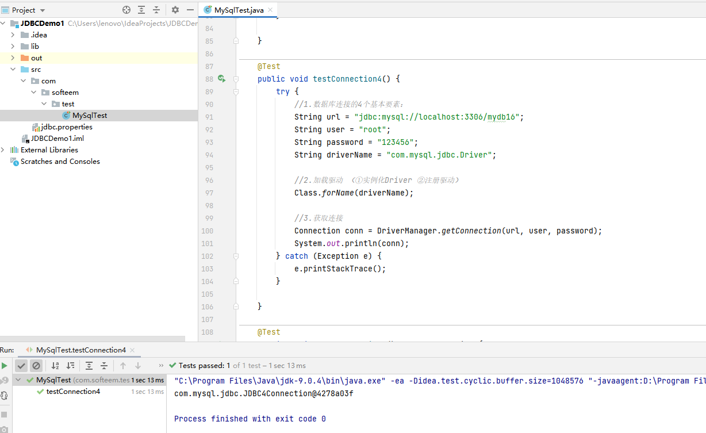Image resolution: width=706 pixels, height=433 pixels.
Task: Collapse the JDBCDemo1 project root
Action: pyautogui.click(x=3, y=24)
